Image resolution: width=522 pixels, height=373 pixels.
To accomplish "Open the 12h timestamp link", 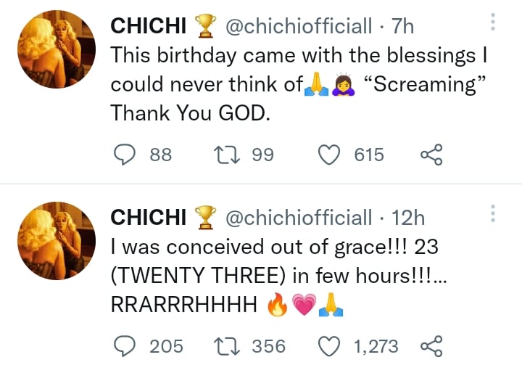I will pos(407,218).
